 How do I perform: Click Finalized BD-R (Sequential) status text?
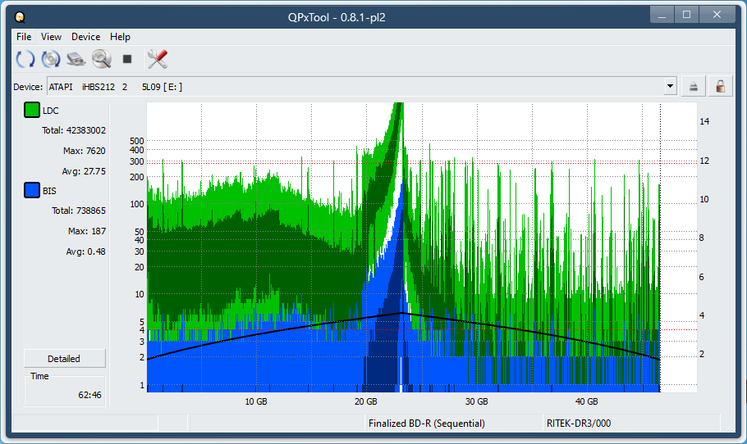427,423
